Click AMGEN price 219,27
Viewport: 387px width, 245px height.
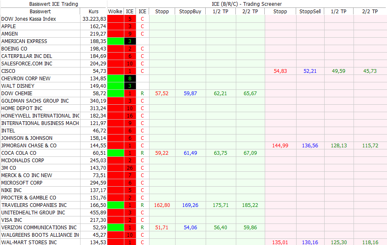[x=98, y=34]
